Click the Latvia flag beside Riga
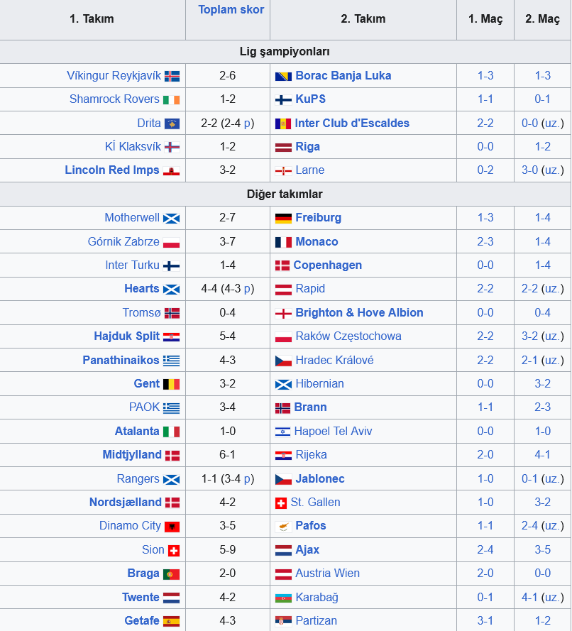The image size is (572, 631). (x=283, y=148)
